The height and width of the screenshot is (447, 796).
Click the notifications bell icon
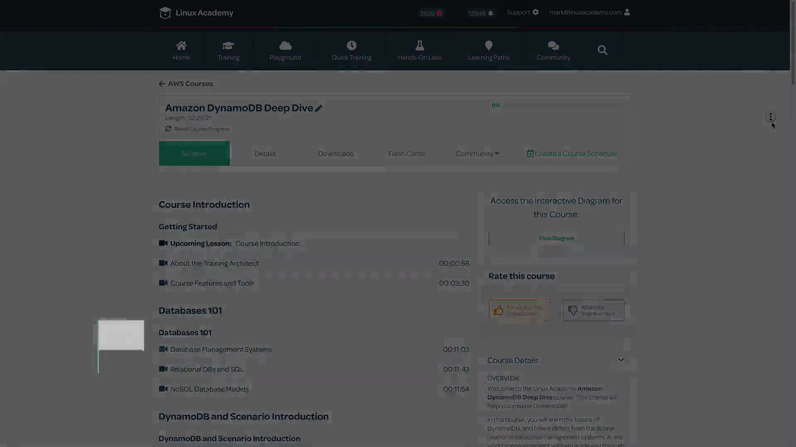[491, 13]
